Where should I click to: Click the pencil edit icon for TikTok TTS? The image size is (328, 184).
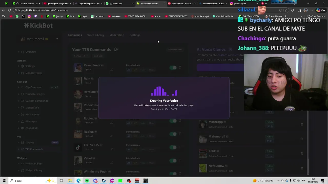111,149
